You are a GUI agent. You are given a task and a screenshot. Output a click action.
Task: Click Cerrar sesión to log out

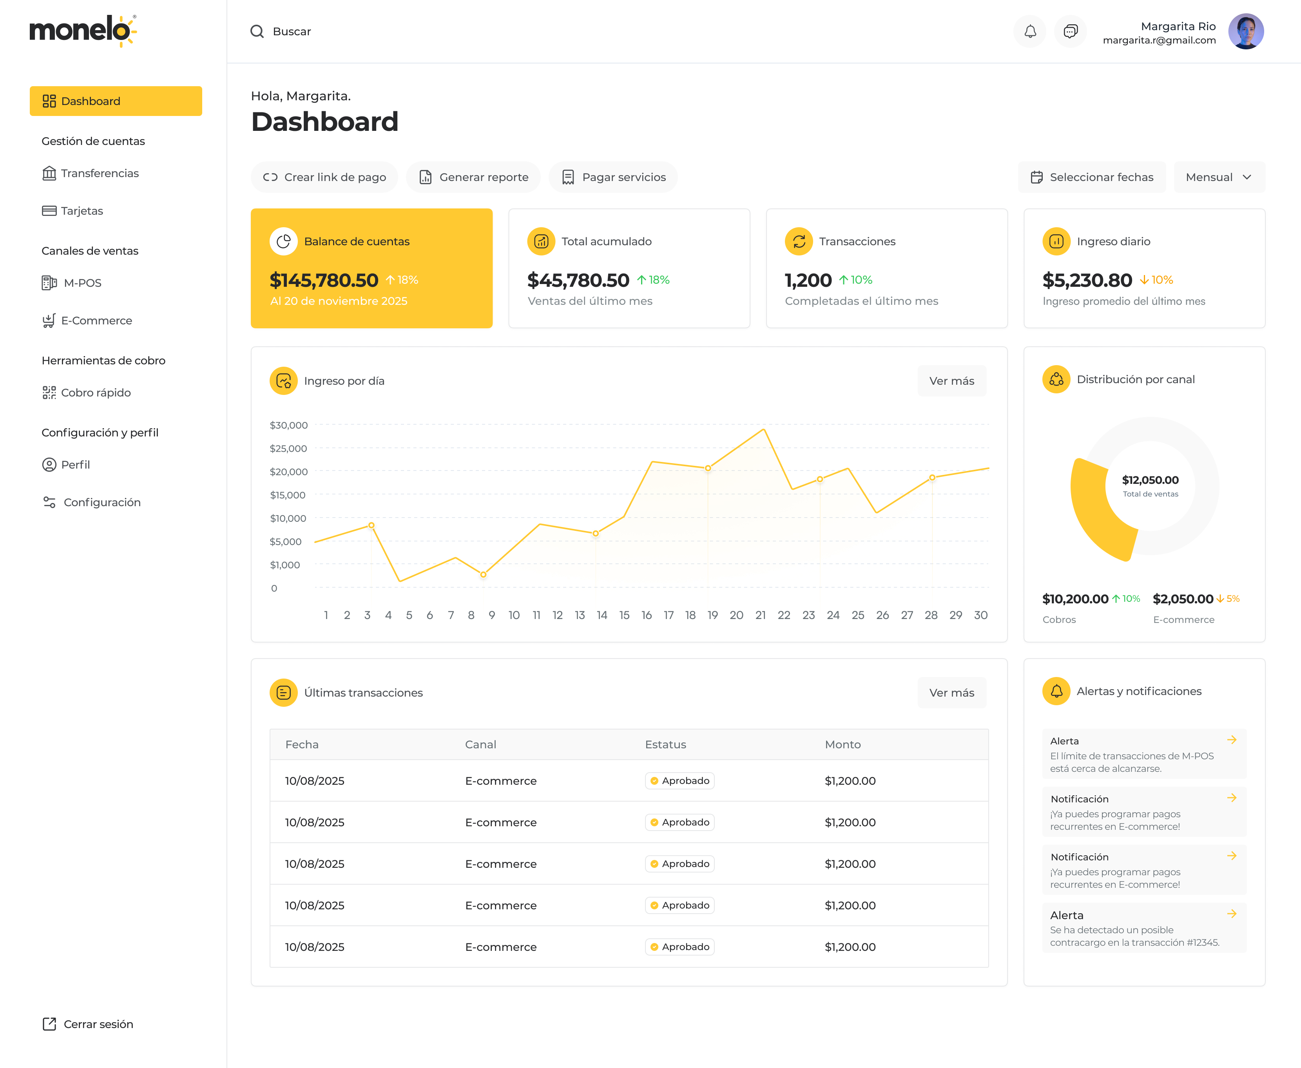pos(98,1024)
